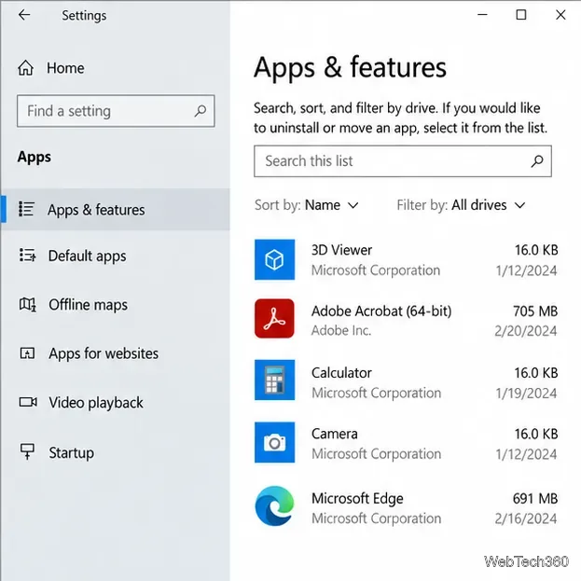Go to Home settings label

point(65,68)
